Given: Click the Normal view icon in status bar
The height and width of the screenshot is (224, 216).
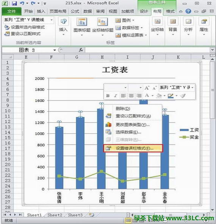Looking at the screenshot, I should pos(128,221).
